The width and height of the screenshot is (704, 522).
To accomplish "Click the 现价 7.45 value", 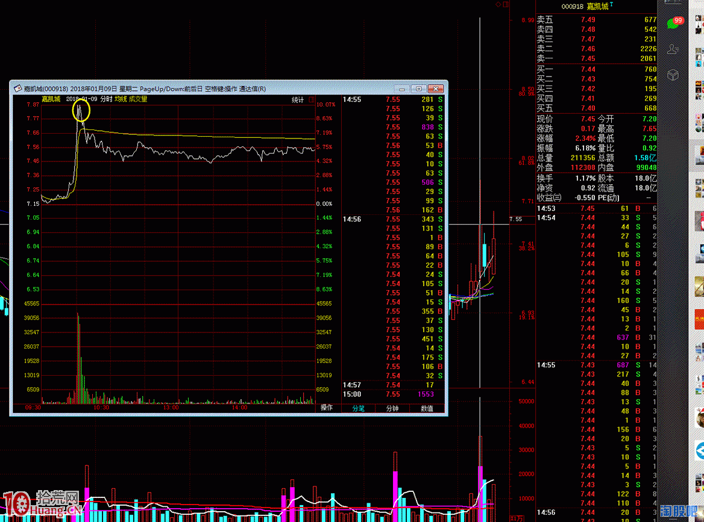I will point(588,119).
